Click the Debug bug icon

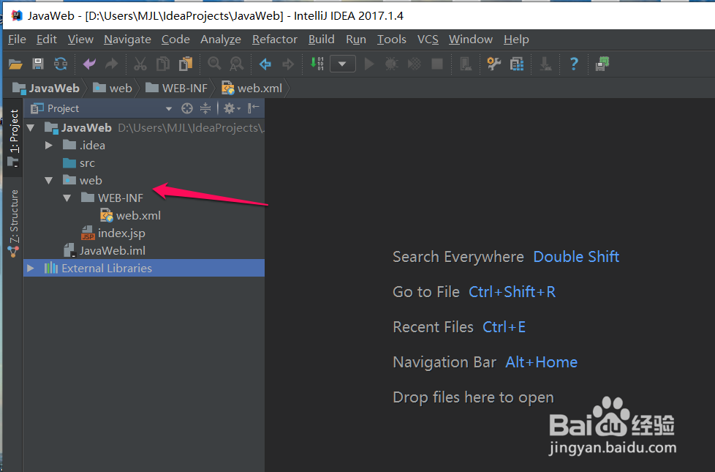tap(391, 64)
